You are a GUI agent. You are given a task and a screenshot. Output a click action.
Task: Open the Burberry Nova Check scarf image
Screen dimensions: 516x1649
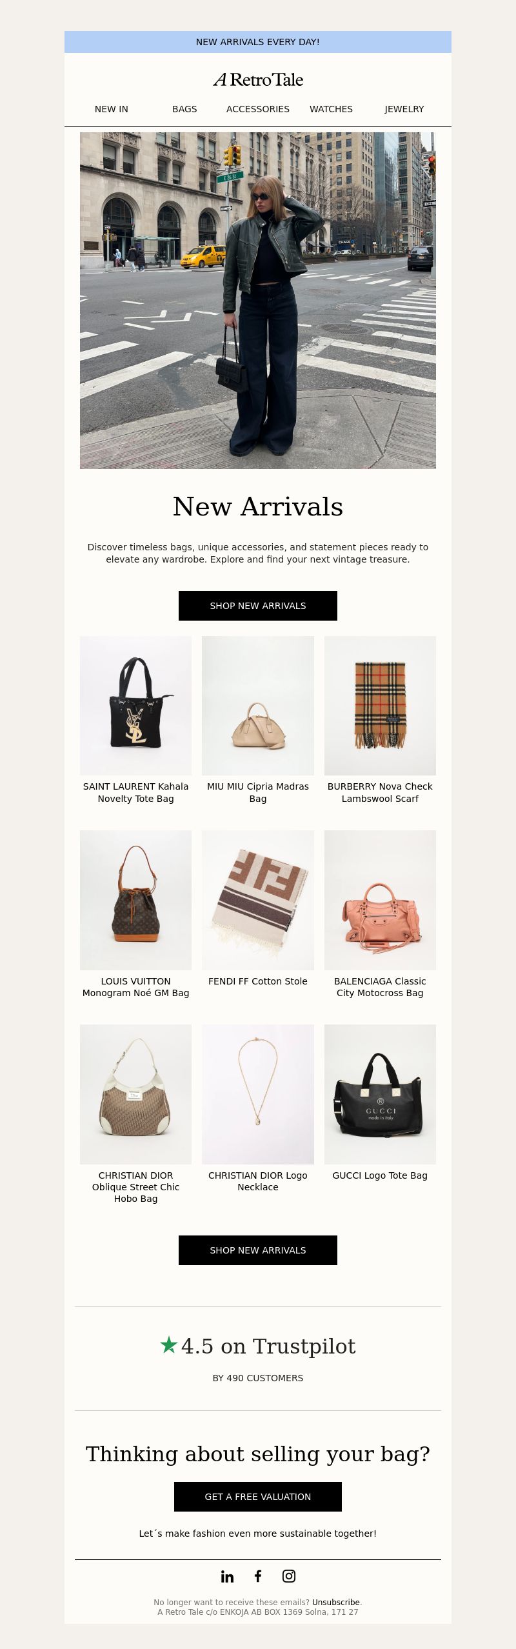click(x=380, y=706)
